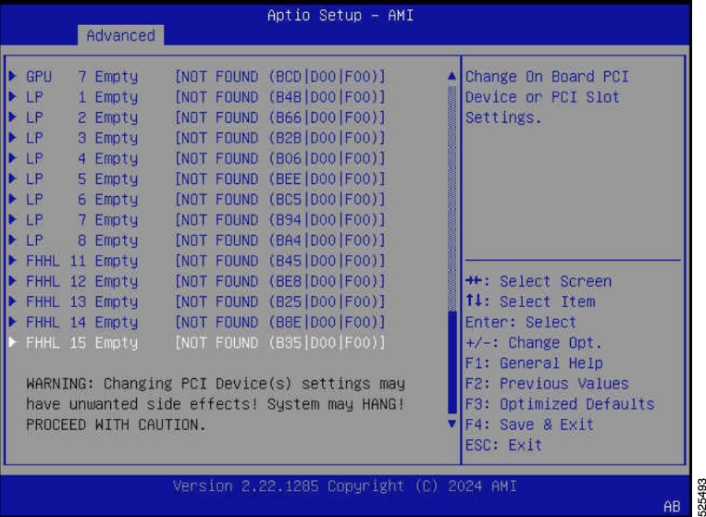Select value NOT FOUND (BCD|D00|F00)

point(280,77)
